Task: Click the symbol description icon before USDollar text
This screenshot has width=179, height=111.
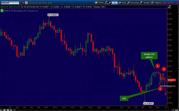Action: click(x=26, y=3)
